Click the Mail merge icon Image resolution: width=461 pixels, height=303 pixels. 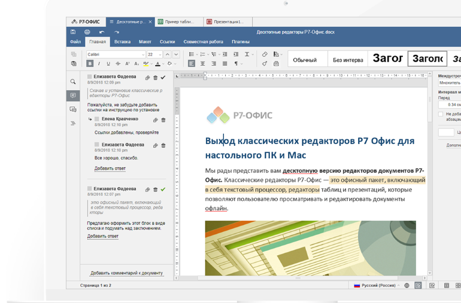276,63
